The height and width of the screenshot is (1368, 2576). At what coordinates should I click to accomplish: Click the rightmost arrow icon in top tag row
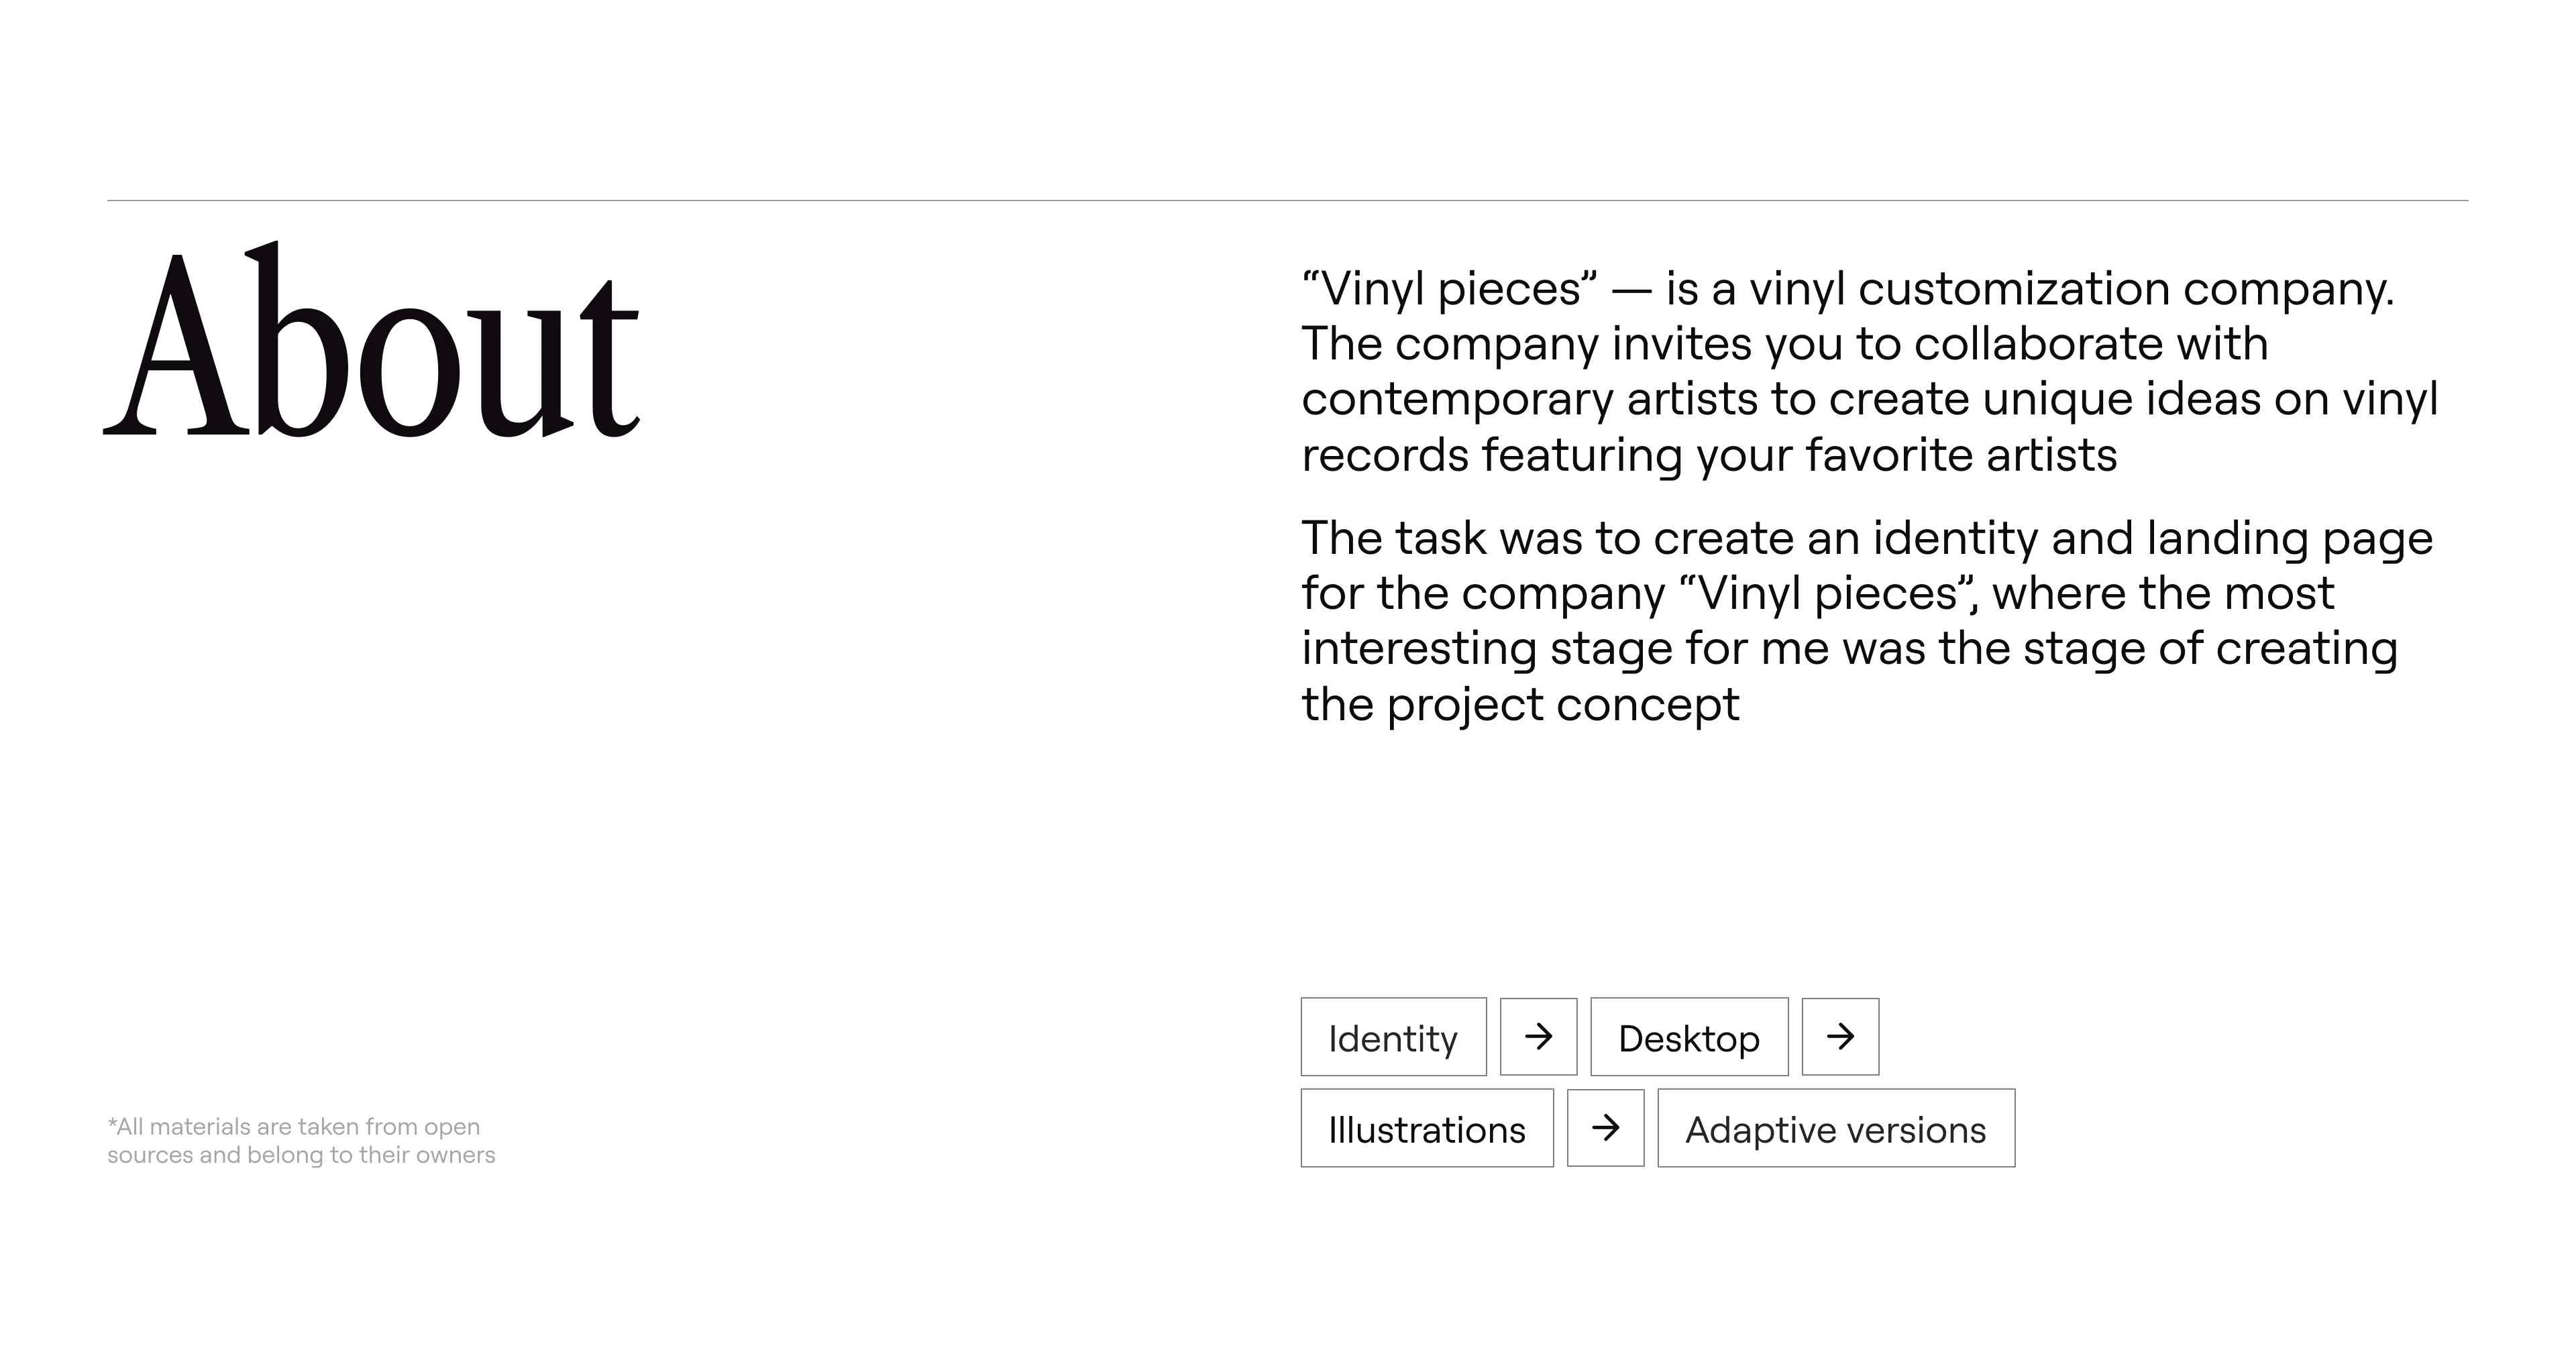point(1840,1037)
